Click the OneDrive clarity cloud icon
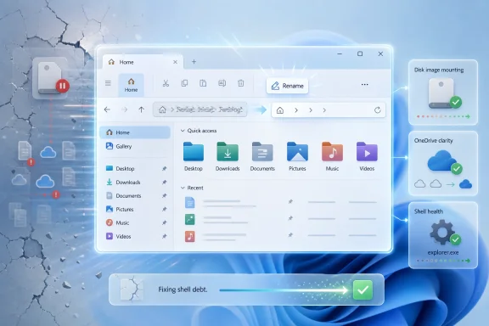This screenshot has width=489, height=326. click(x=441, y=160)
